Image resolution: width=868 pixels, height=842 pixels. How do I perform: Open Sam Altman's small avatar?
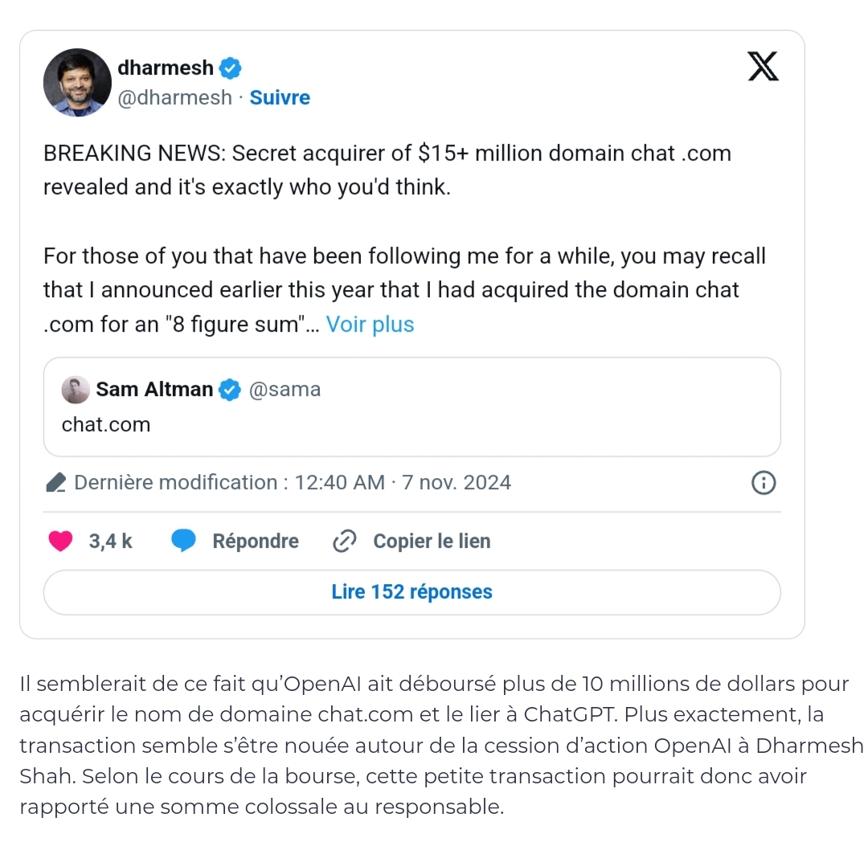76,390
